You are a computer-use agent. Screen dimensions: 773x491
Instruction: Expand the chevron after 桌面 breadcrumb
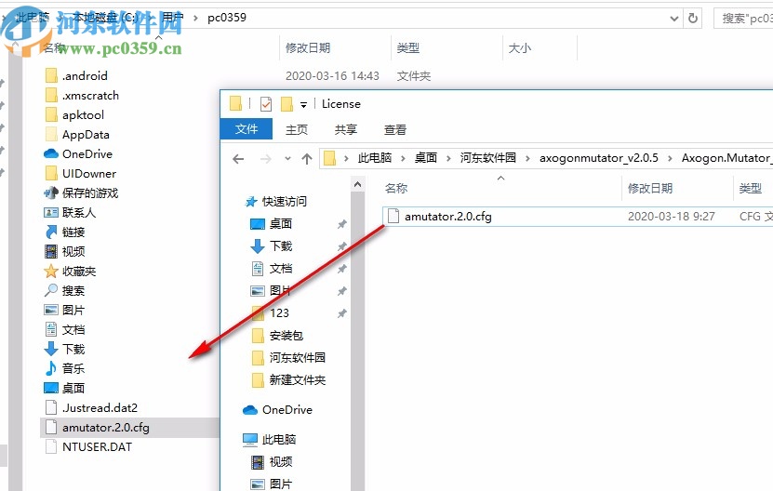pos(448,158)
